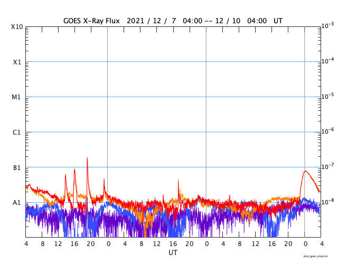Select the B1 flare class label
This screenshot has width=338, height=264.
click(17, 168)
